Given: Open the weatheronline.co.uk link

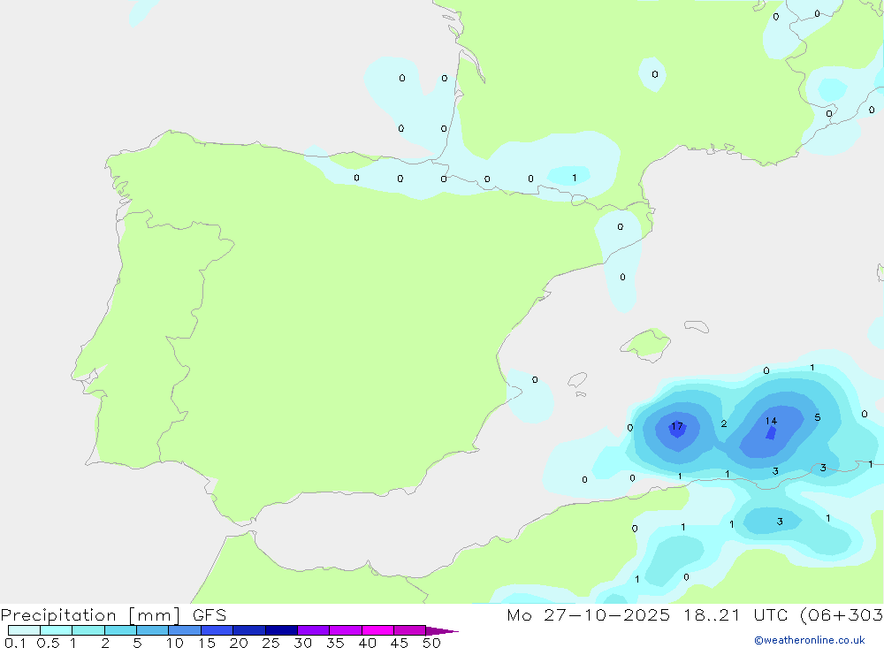Looking at the screenshot, I should pyautogui.click(x=810, y=640).
